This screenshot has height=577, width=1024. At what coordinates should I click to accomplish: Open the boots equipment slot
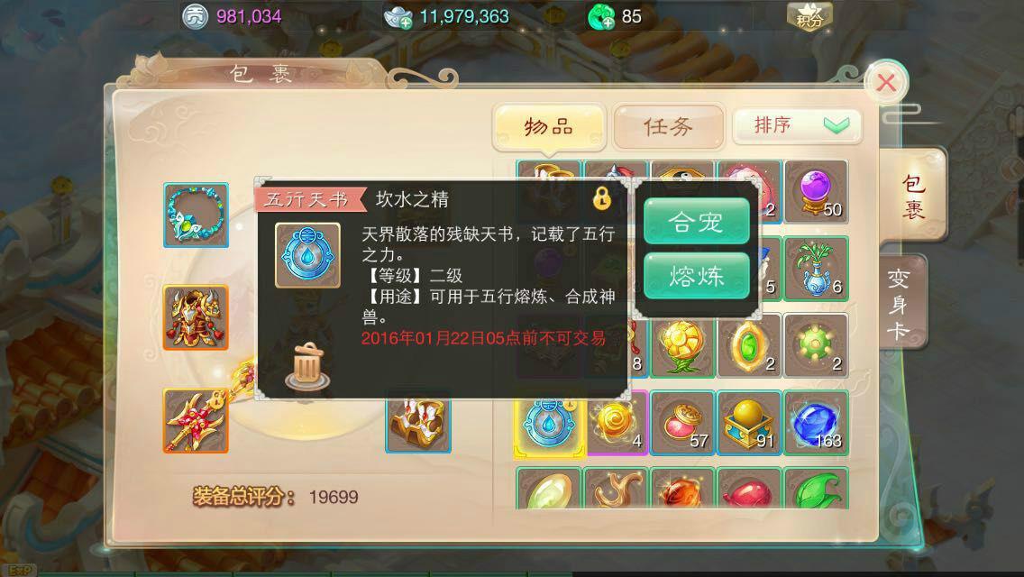point(418,425)
